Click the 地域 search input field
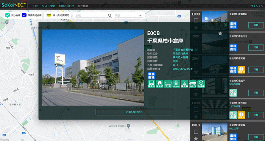This screenshot has width=265, height=141. coord(92,15)
